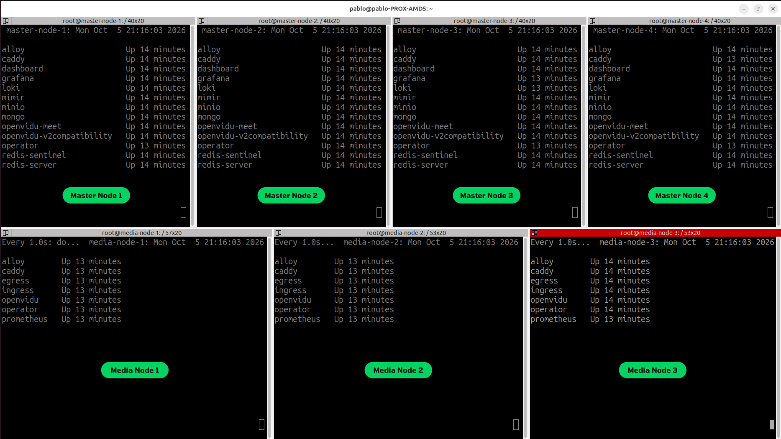Image resolution: width=781 pixels, height=439 pixels.
Task: Click the scrollbar of master-node-3 pane
Action: click(x=584, y=125)
